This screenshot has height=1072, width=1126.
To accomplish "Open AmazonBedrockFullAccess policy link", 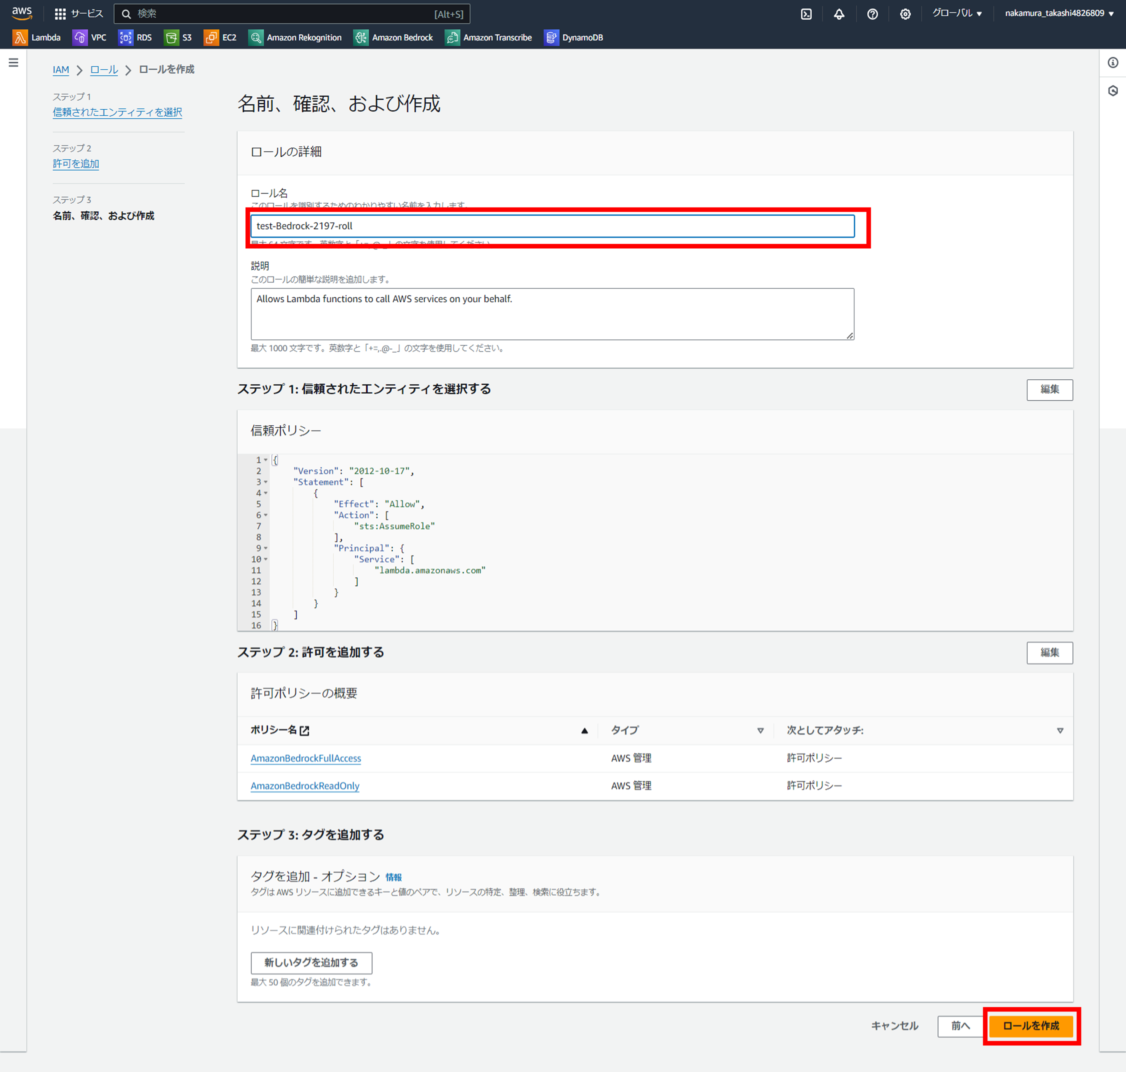I will pyautogui.click(x=306, y=758).
